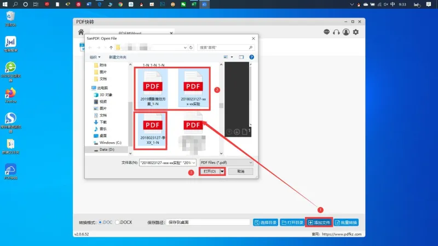Expand the address bar path dropdown
Screen dimensions: 438x246
click(185, 48)
